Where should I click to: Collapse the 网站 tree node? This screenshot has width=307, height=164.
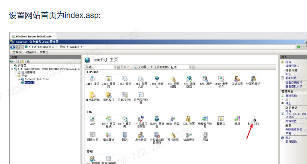coord(16,76)
